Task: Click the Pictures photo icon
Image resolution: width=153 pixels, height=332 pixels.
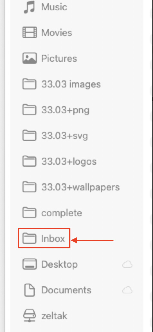Action: tap(30, 59)
